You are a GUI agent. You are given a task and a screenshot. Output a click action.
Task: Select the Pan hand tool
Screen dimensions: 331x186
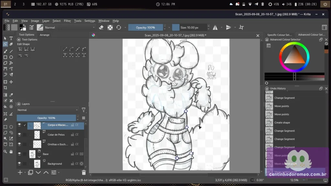coord(11,151)
